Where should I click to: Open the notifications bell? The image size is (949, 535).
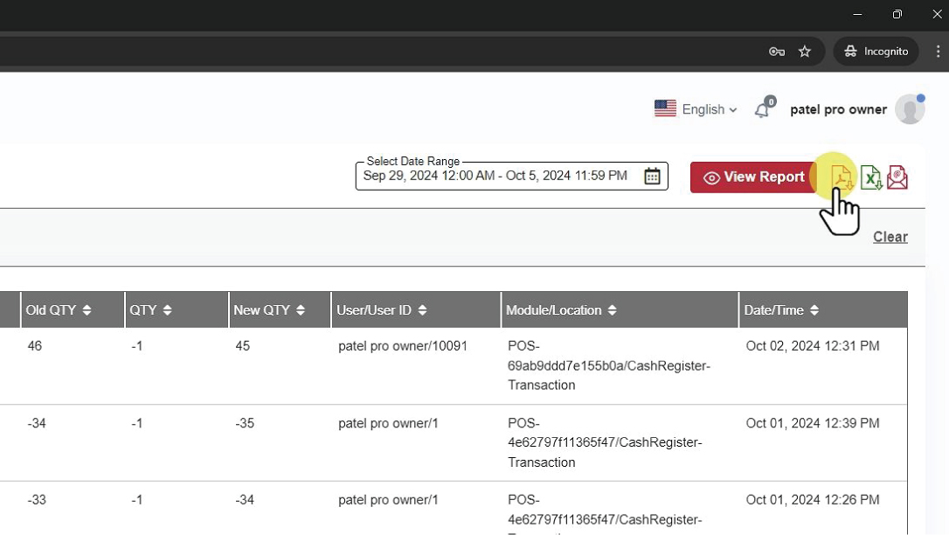[762, 109]
